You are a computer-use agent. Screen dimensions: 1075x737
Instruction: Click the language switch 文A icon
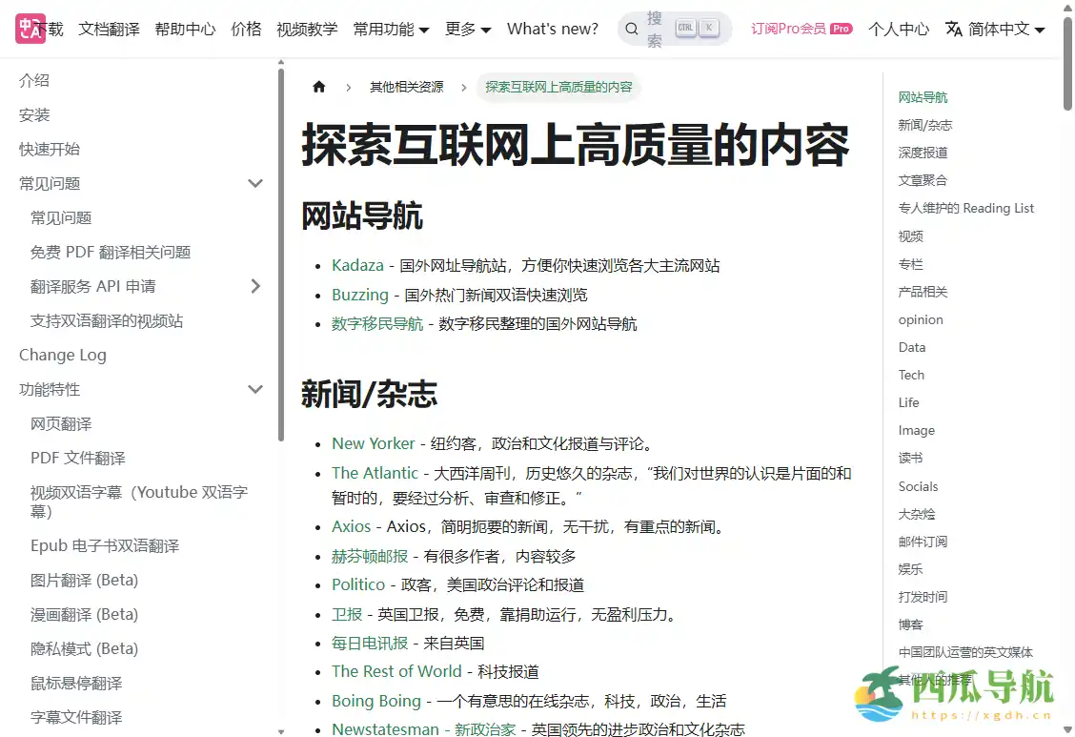pyautogui.click(x=952, y=29)
